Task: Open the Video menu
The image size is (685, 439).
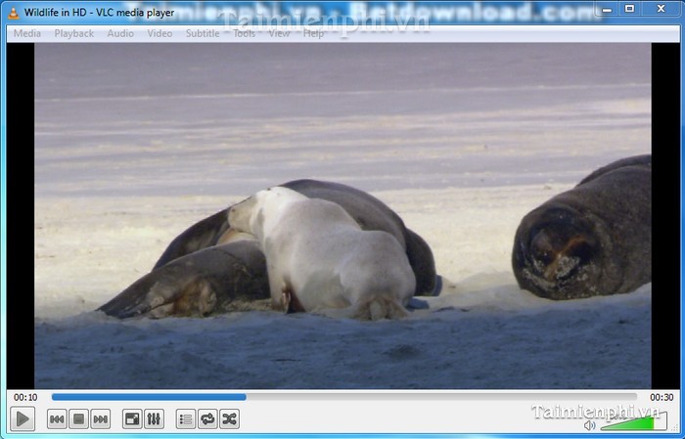Action: 160,33
